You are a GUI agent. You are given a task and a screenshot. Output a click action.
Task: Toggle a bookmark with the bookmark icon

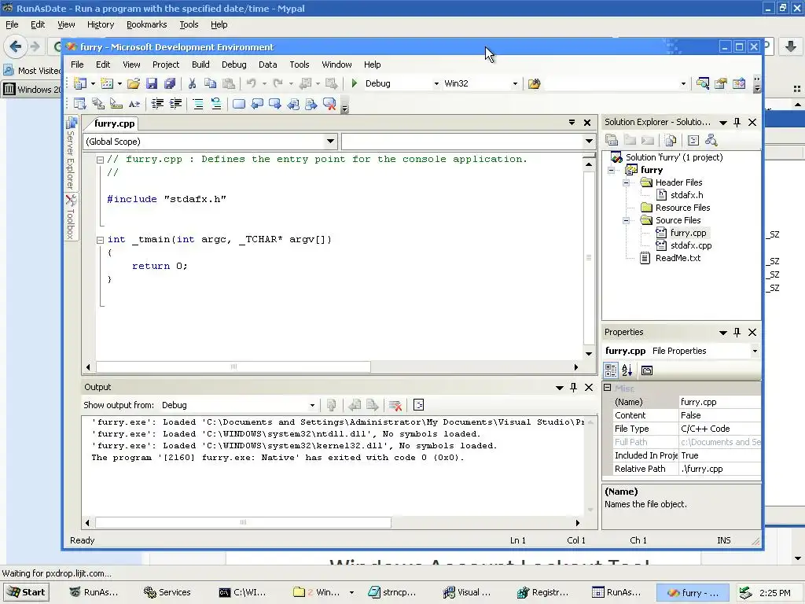click(x=239, y=104)
